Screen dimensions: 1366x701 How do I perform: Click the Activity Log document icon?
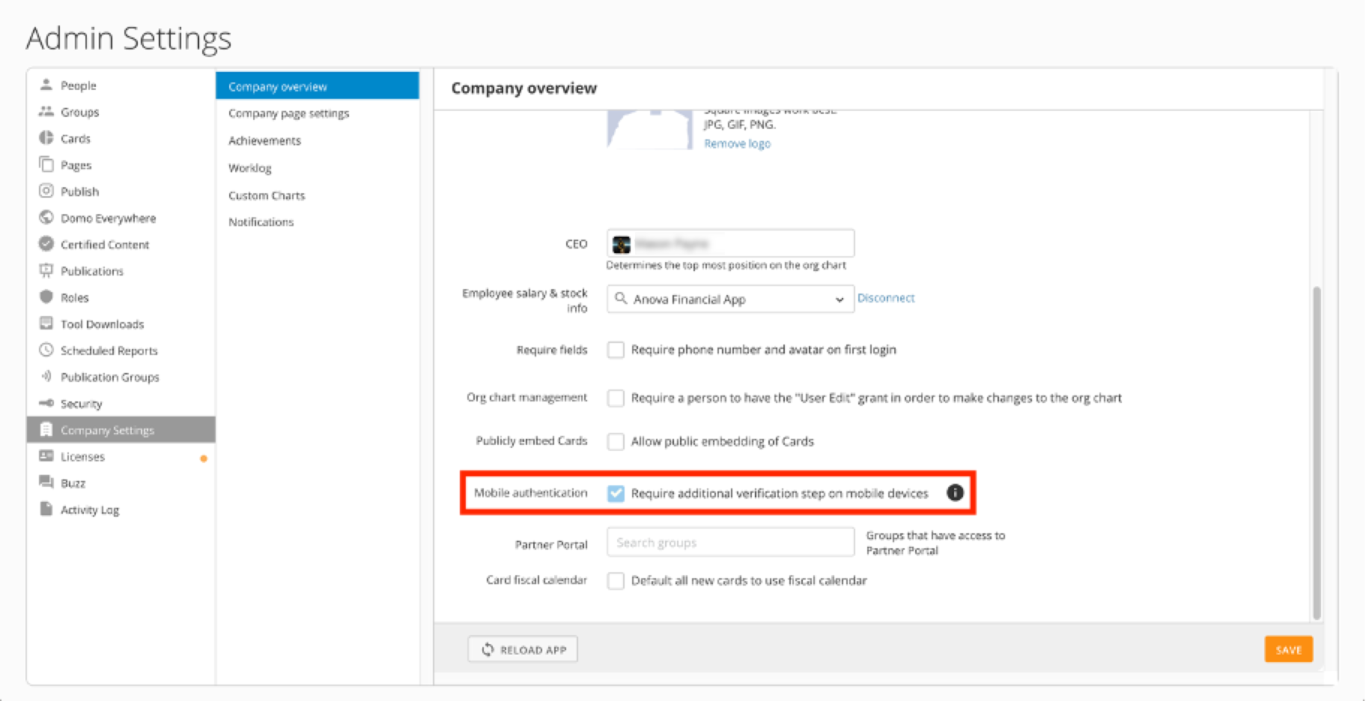coord(46,509)
